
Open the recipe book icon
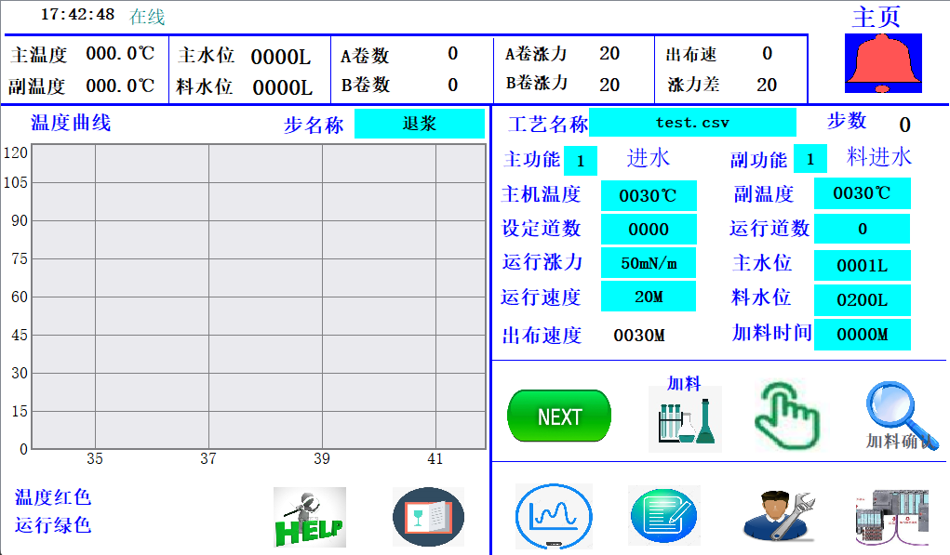point(428,517)
